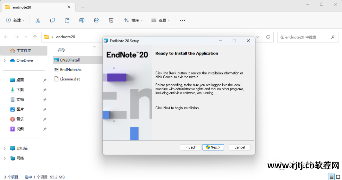Click the EndNote 20 Setup title icon
The height and width of the screenshot is (180, 342).
[106, 41]
